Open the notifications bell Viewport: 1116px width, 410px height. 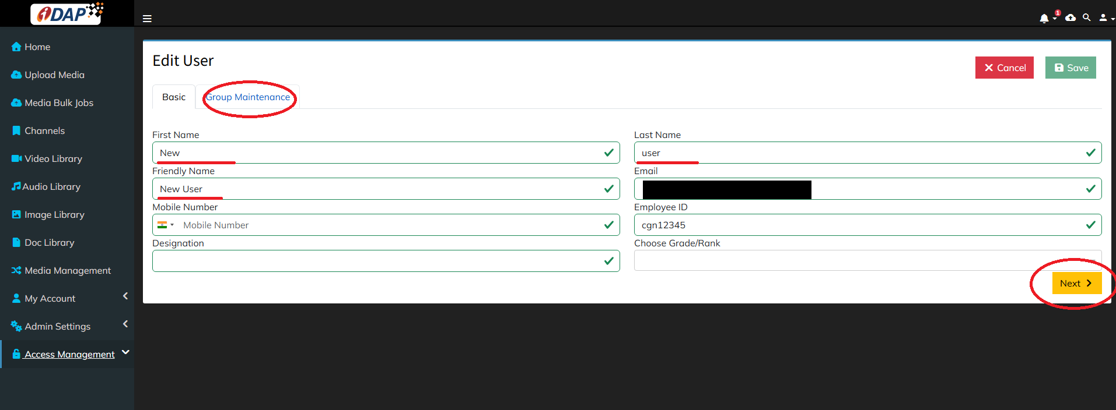coord(1044,19)
